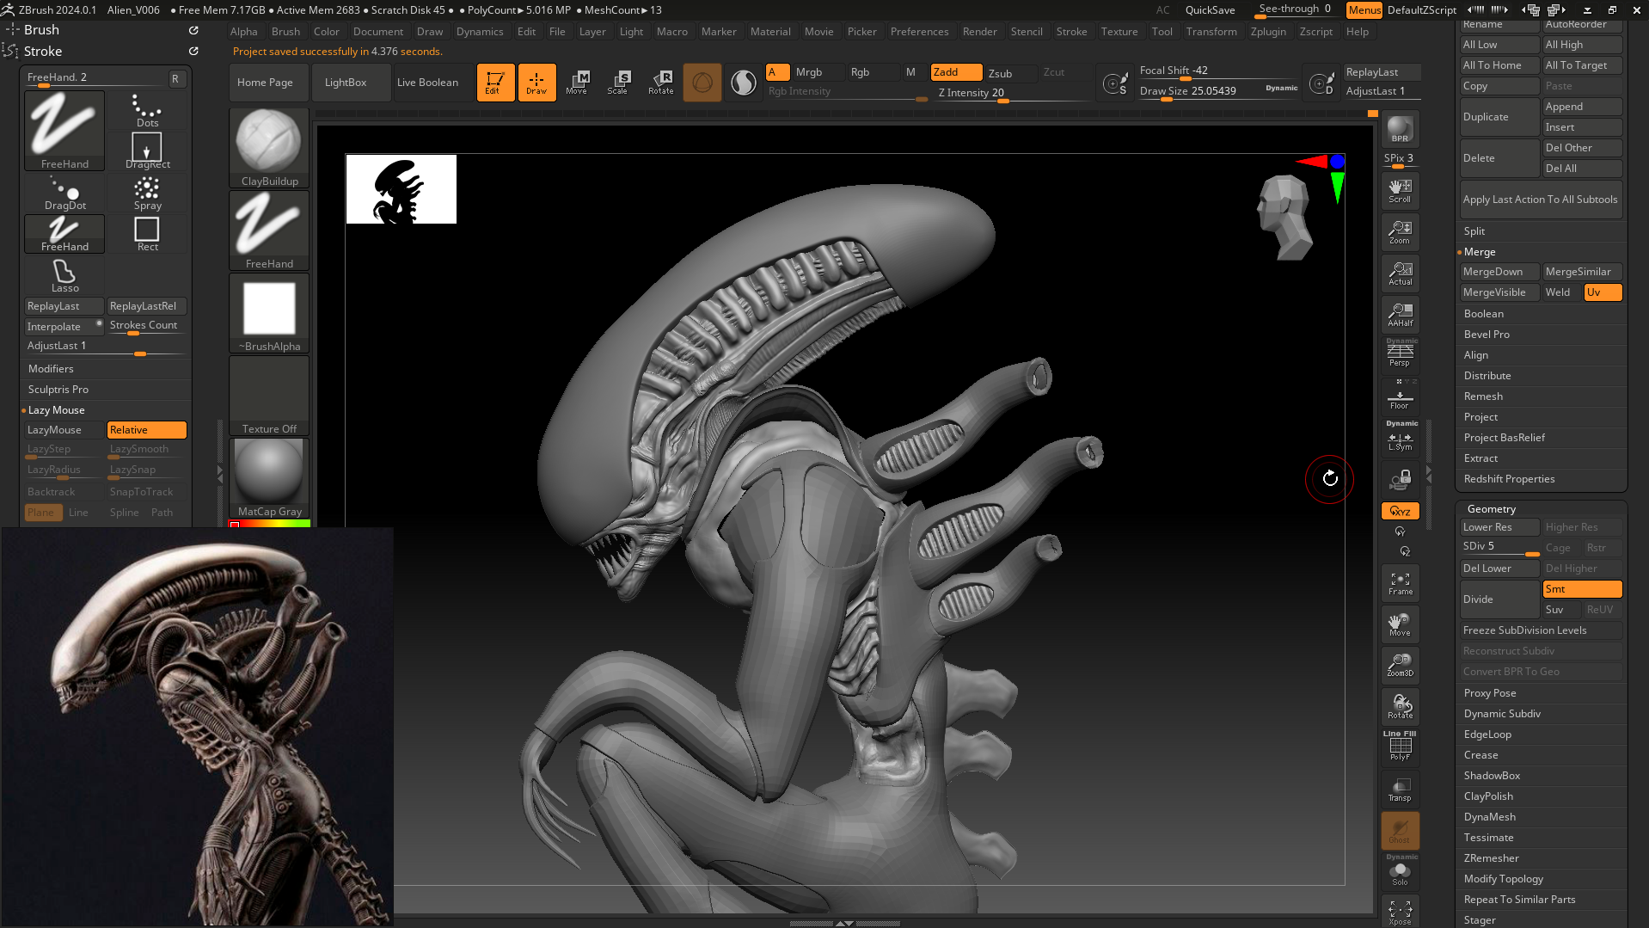Toggle local symmetry L.Sym
Image resolution: width=1649 pixels, height=928 pixels.
(1400, 438)
